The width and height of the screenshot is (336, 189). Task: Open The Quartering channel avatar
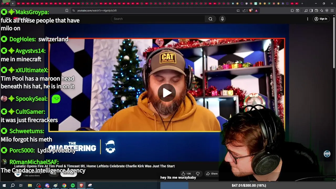[x=18, y=174]
